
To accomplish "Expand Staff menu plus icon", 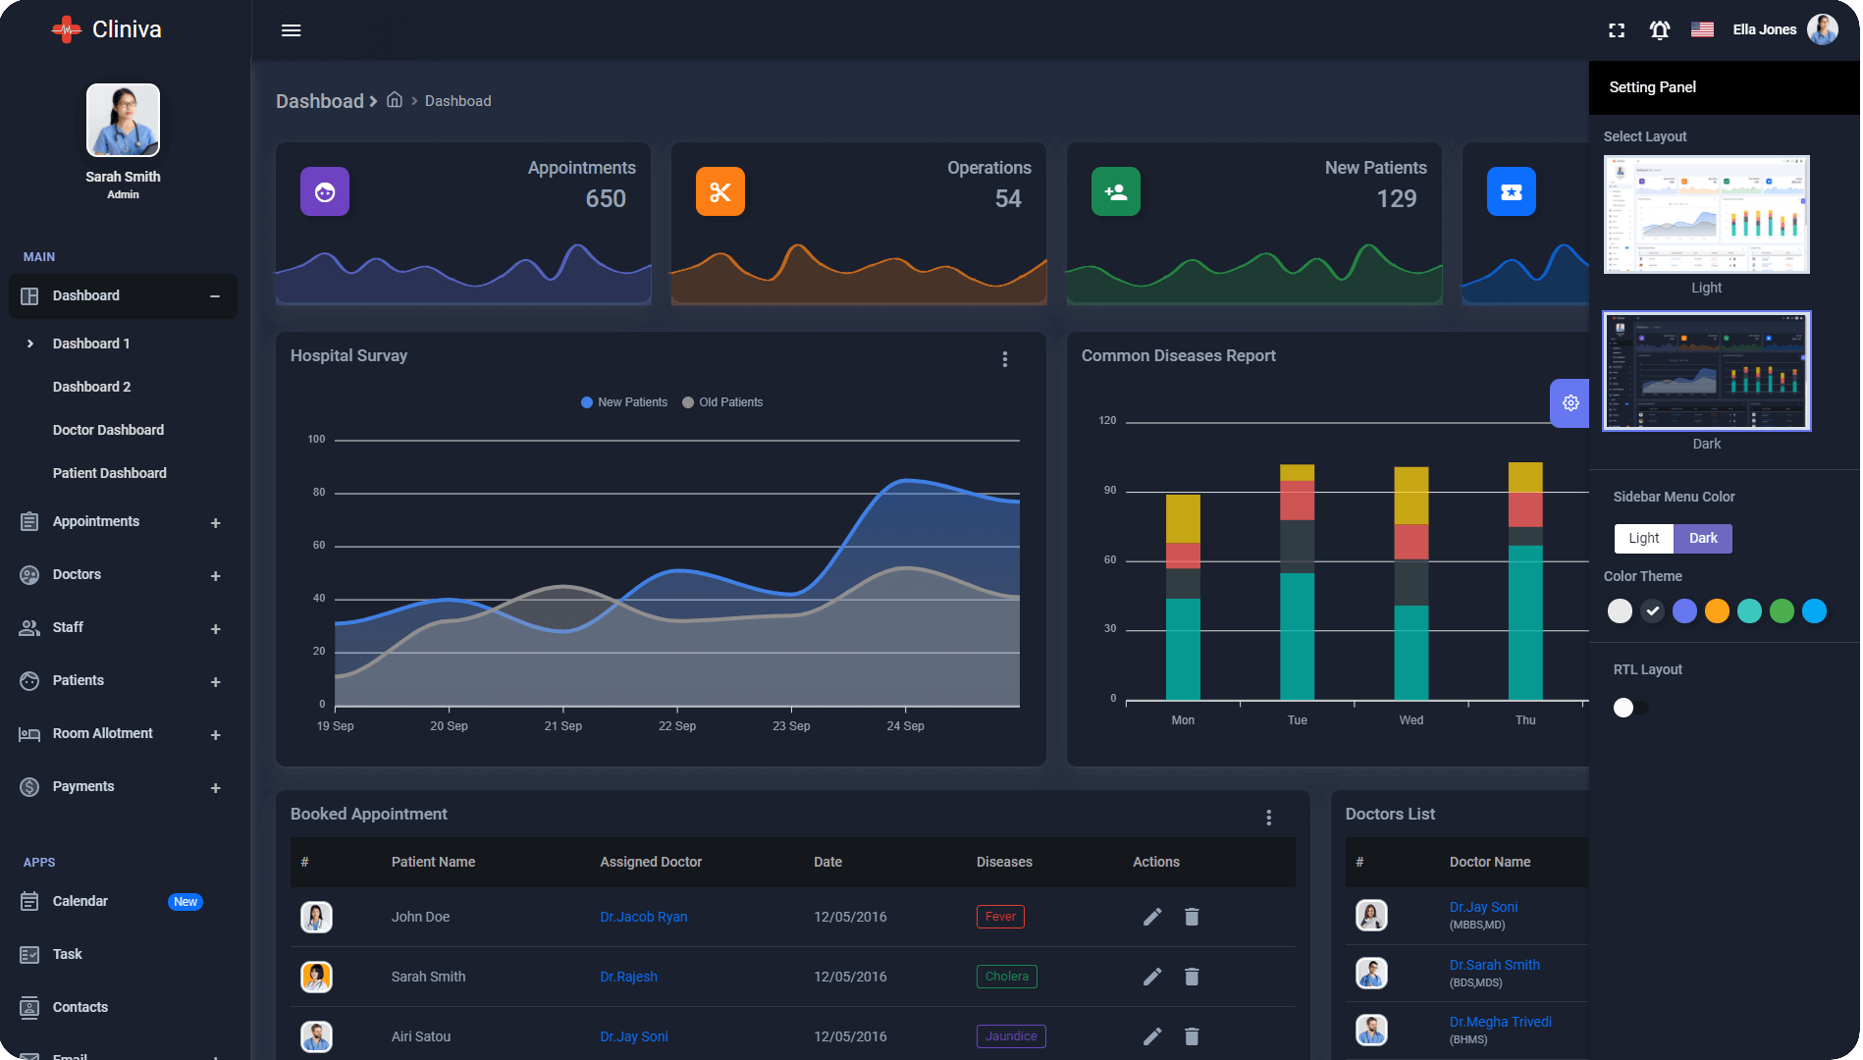I will pos(215,629).
